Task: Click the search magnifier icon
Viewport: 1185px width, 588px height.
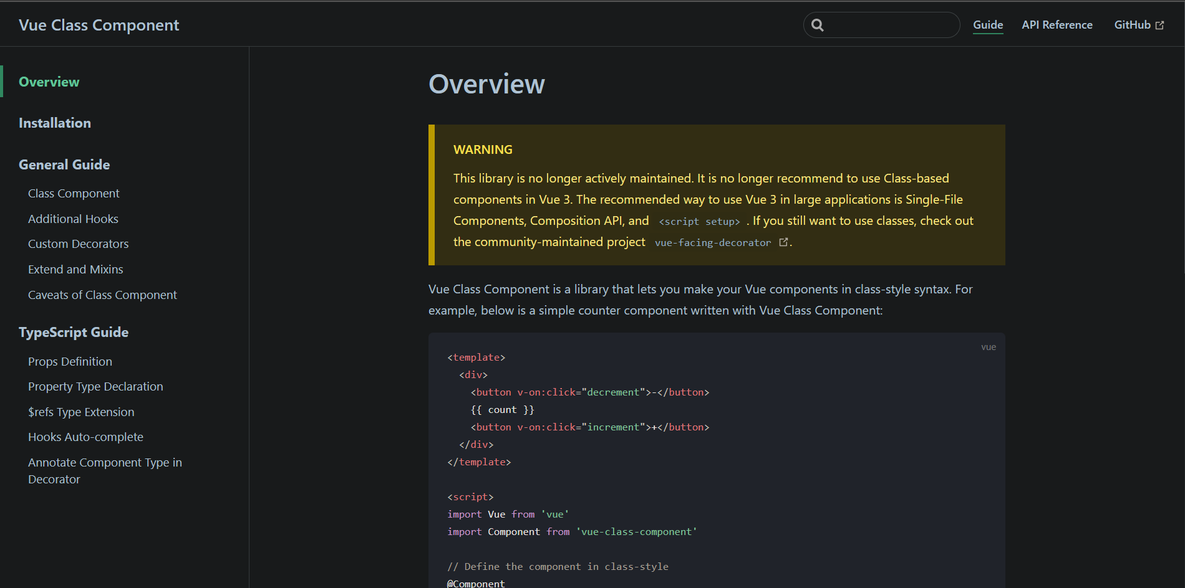Action: click(818, 25)
